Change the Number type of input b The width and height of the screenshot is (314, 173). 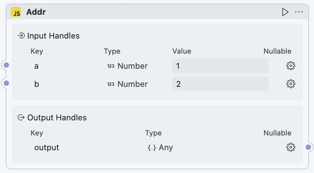(x=127, y=84)
